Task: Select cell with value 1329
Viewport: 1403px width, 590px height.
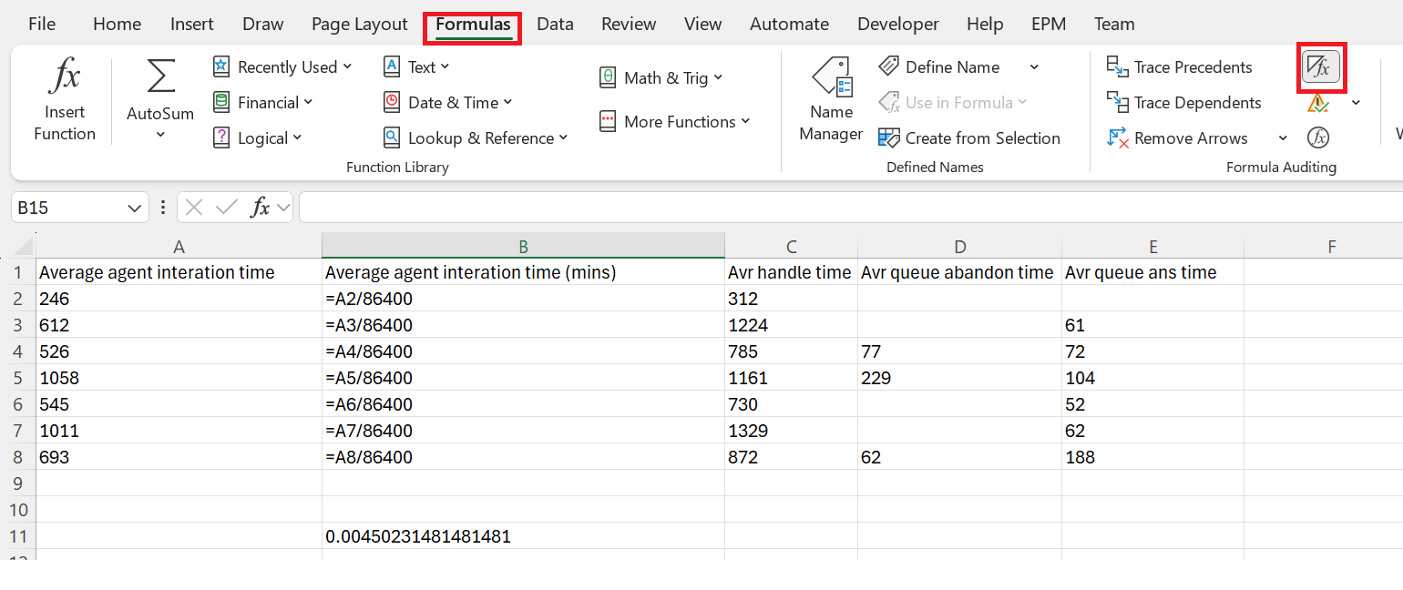Action: [x=791, y=431]
